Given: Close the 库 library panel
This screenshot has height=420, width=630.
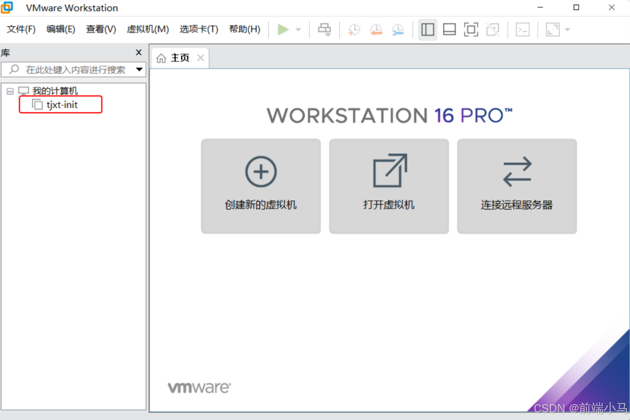Looking at the screenshot, I should (x=139, y=52).
